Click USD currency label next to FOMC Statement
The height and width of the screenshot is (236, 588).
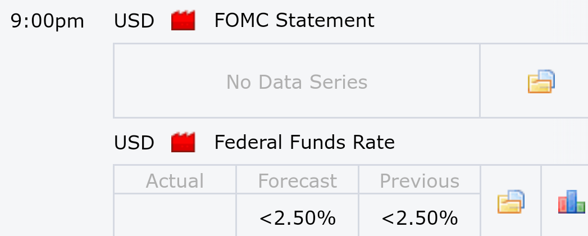tap(134, 21)
